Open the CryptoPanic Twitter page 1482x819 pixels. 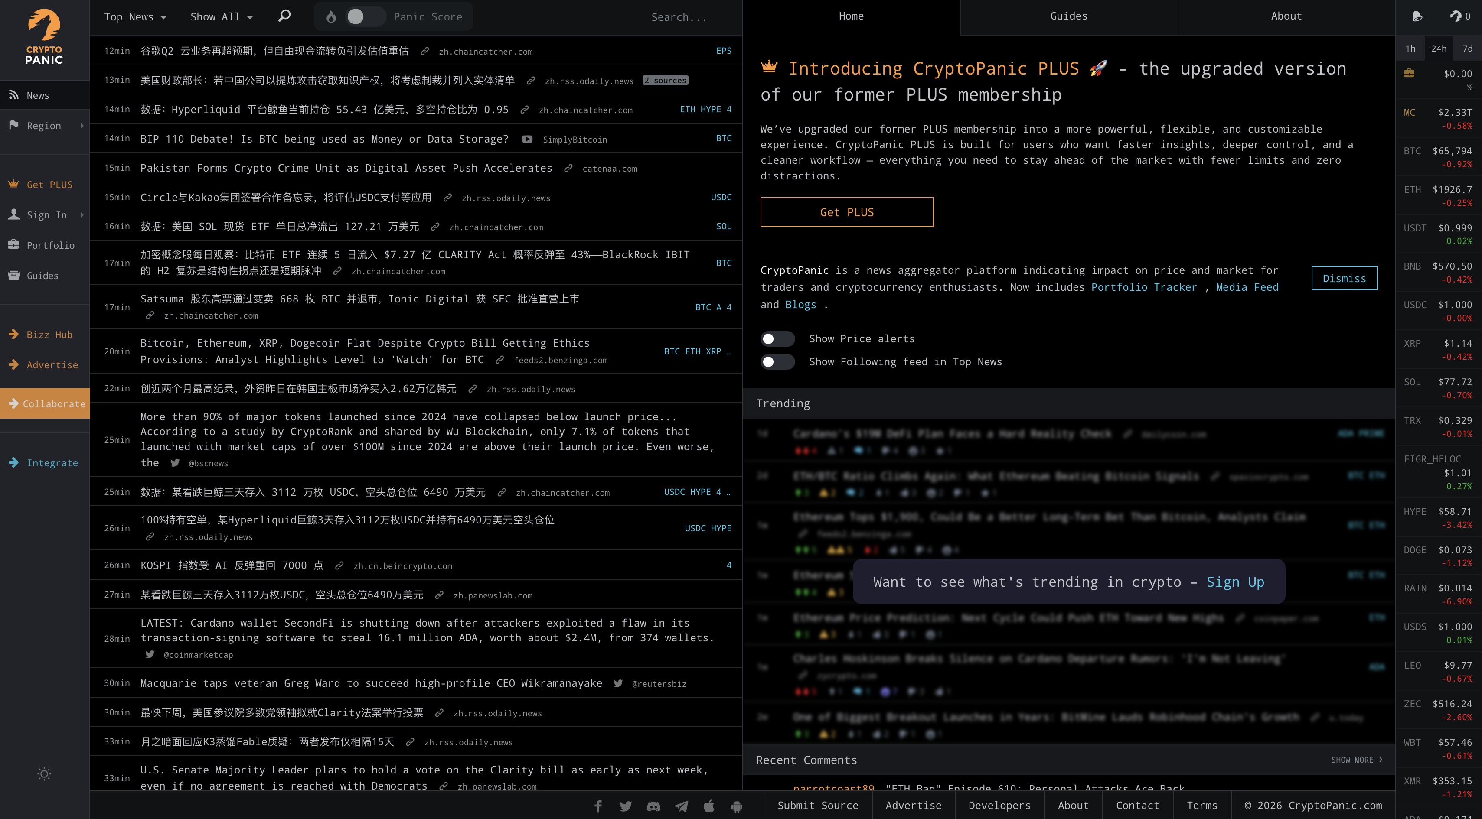(626, 806)
